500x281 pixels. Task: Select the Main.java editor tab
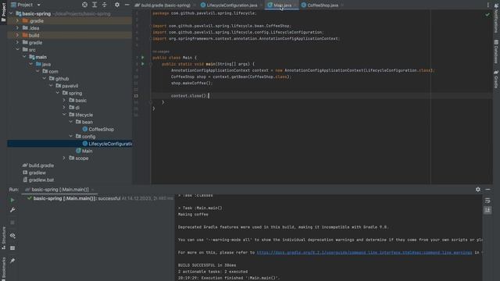coord(282,5)
